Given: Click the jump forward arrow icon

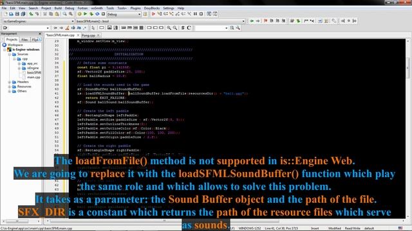Looking at the screenshot, I should coord(257,21).
